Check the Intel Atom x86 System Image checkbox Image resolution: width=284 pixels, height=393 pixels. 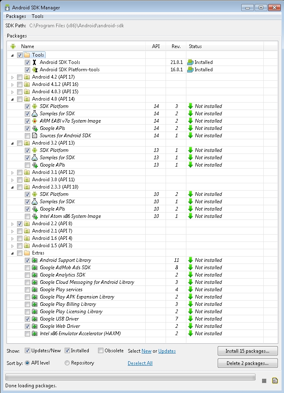(x=28, y=216)
